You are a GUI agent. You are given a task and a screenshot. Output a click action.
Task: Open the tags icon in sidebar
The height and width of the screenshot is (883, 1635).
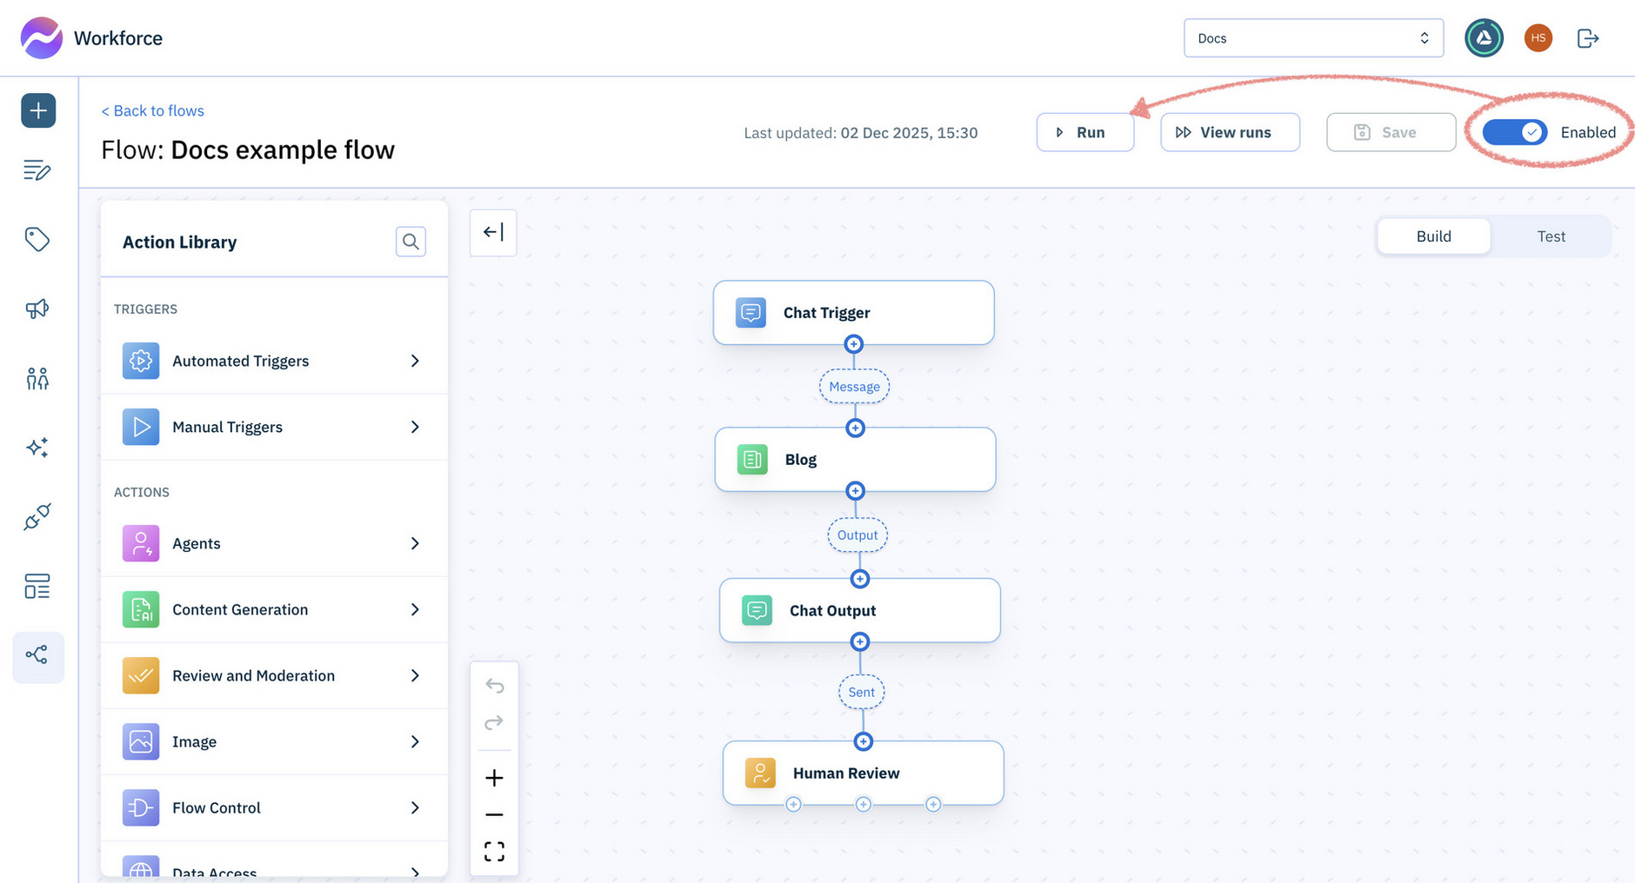tap(37, 239)
